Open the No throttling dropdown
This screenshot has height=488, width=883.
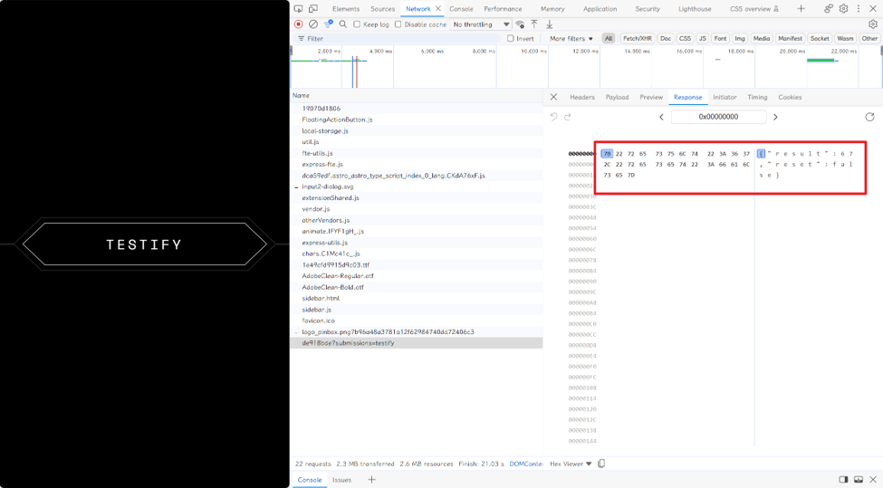click(482, 24)
